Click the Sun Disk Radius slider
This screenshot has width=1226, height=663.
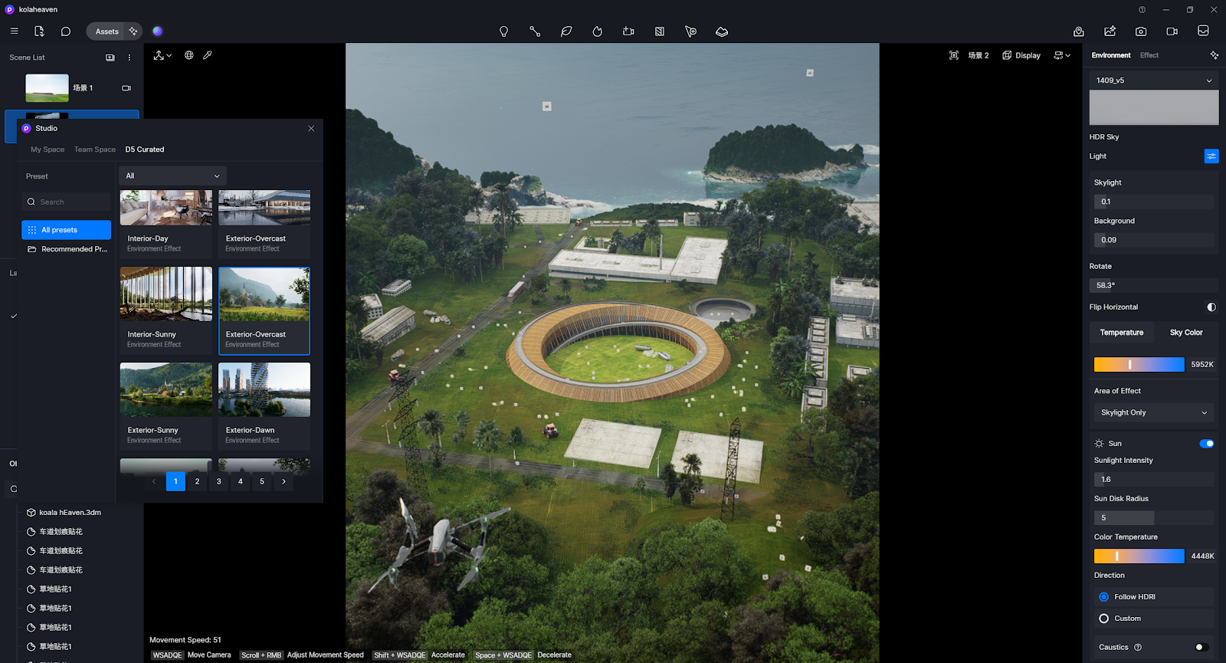pyautogui.click(x=1154, y=518)
